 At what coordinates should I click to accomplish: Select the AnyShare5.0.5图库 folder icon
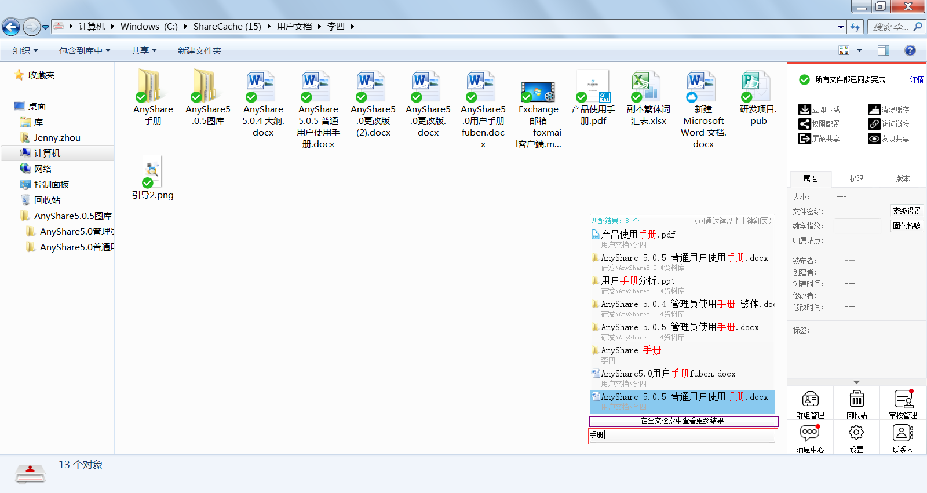207,86
